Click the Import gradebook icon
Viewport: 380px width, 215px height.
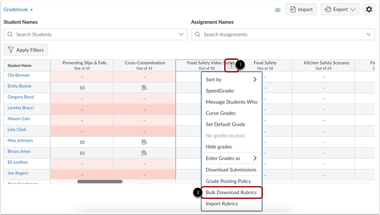tap(301, 9)
